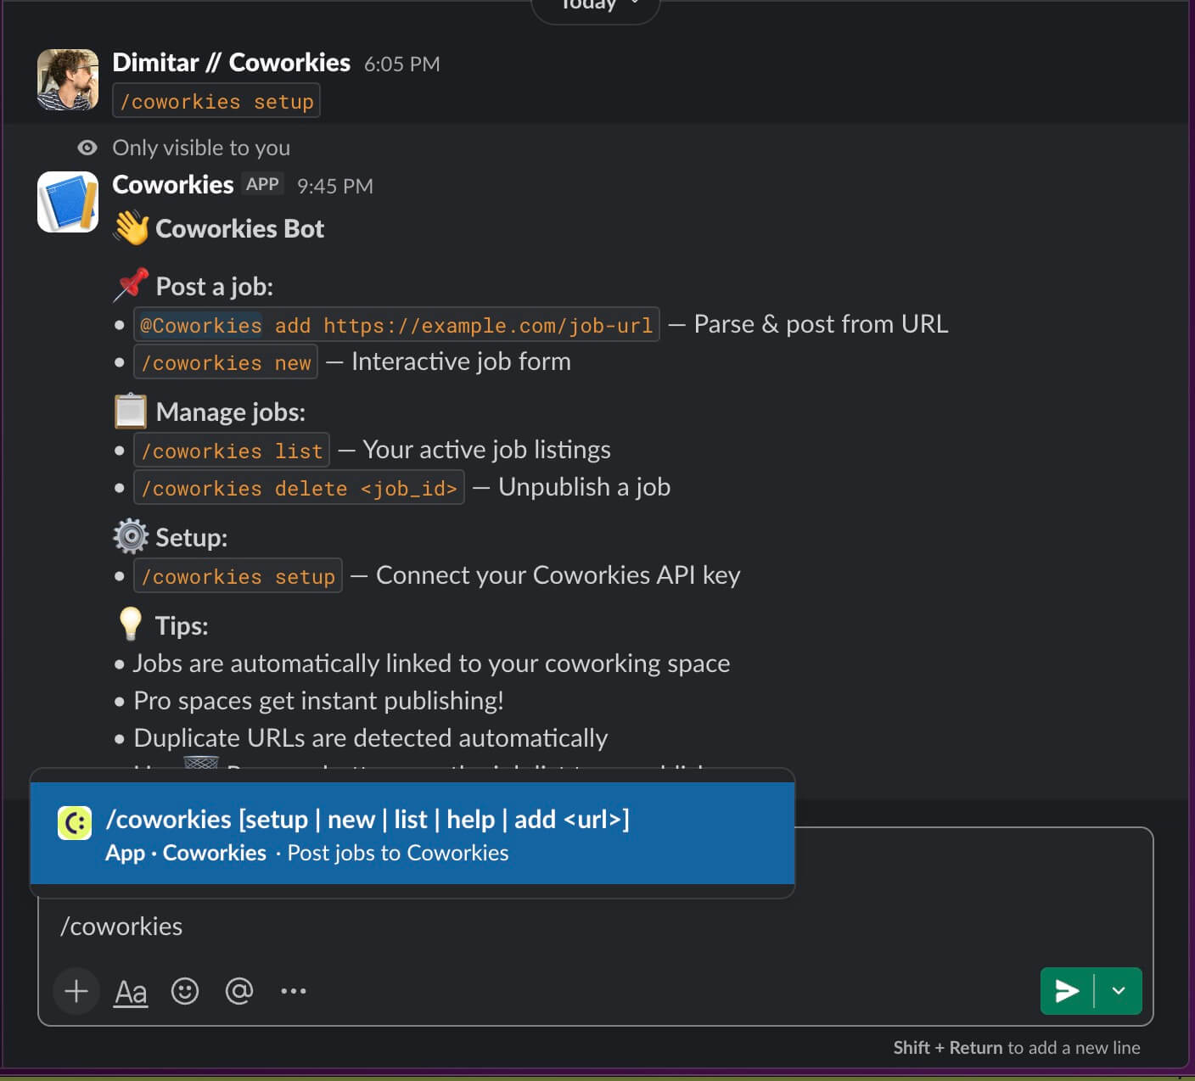Click the /coworkies setup code in Dimitar's message

216,101
